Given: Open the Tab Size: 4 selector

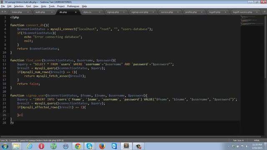Looking at the screenshot, I should point(238,140).
